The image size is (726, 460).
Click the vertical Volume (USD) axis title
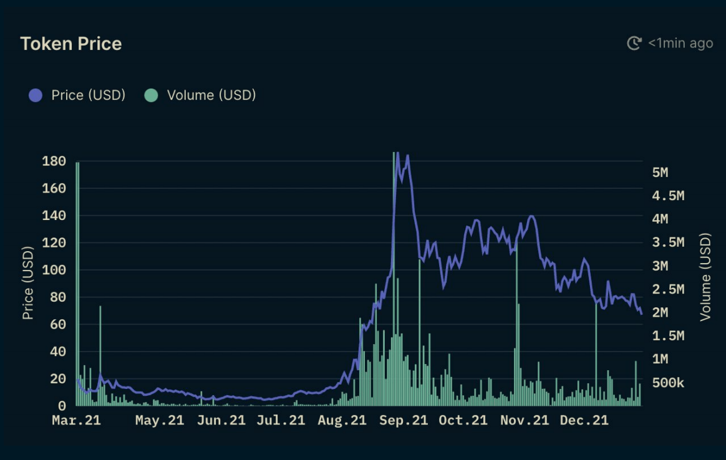pos(705,277)
